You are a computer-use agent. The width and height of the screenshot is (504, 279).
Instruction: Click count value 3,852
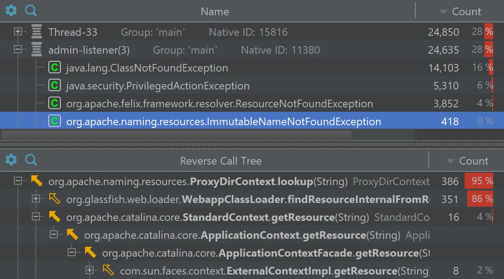point(446,103)
